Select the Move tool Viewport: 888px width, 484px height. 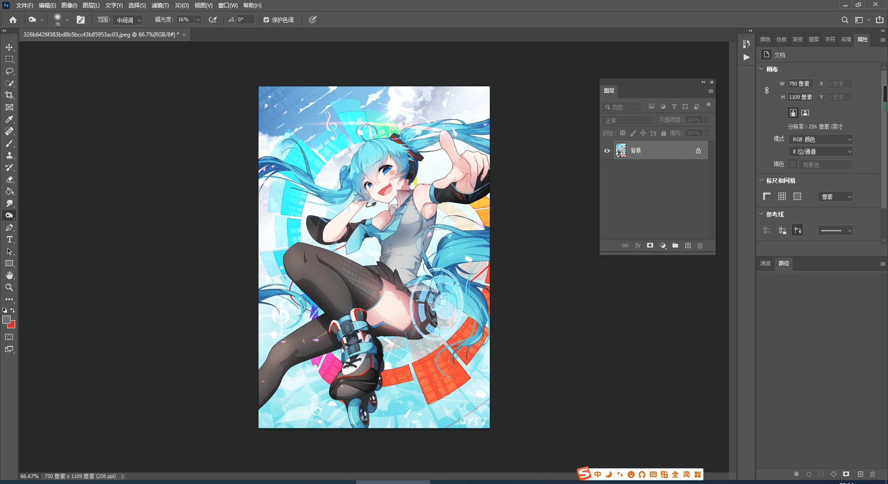(x=9, y=47)
